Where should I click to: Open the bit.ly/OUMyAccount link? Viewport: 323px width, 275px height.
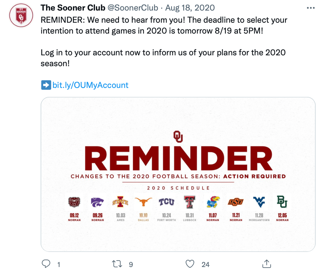(x=90, y=85)
